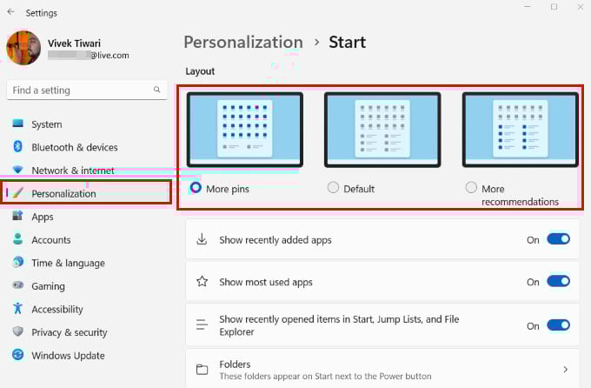Click the Gaming controller icon

[x=17, y=285]
